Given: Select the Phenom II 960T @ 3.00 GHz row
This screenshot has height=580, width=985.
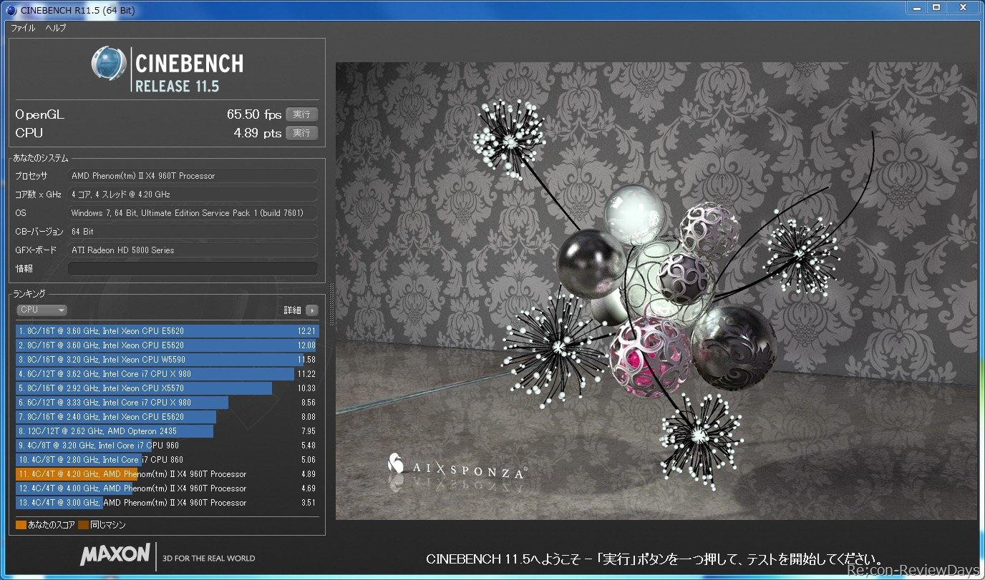Looking at the screenshot, I should [167, 503].
